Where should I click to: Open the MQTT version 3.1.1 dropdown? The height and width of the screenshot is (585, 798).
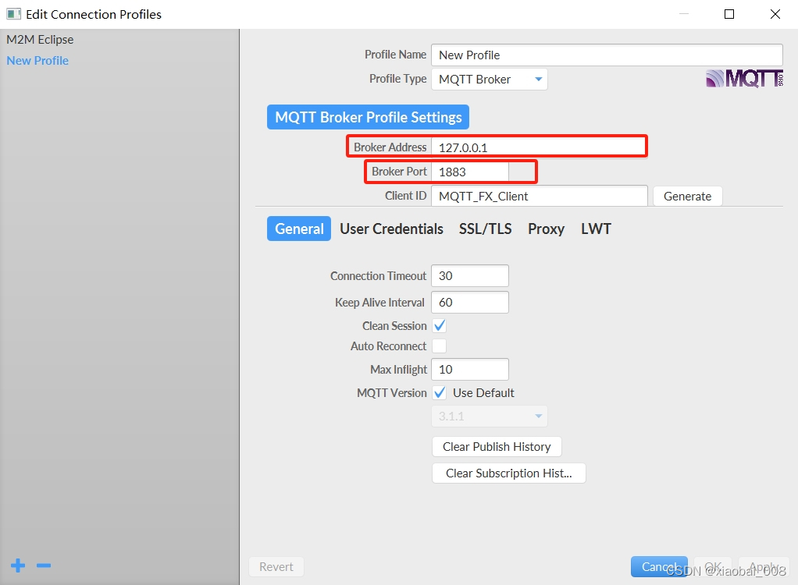point(489,417)
